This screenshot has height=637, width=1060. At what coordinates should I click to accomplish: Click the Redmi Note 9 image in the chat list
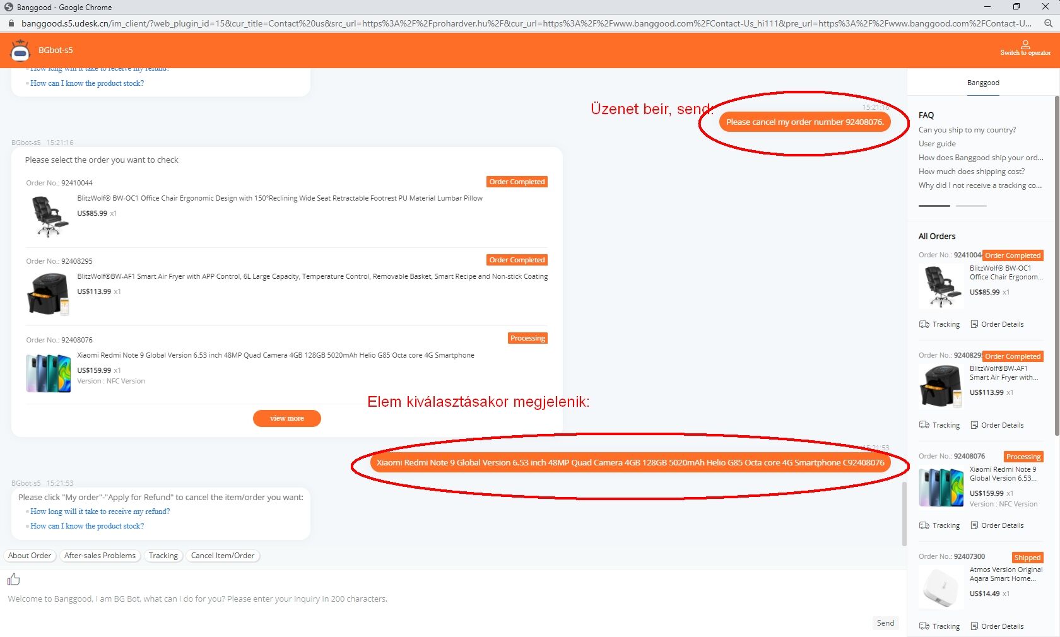click(x=49, y=373)
